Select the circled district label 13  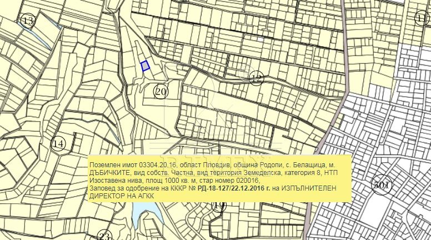click(27, 22)
